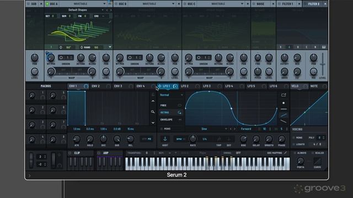Click the wavetable phase icon in OSC A
This screenshot has height=198, width=353.
[61, 47]
